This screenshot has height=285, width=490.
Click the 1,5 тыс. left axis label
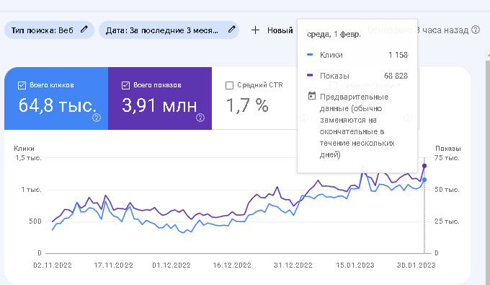pos(28,158)
